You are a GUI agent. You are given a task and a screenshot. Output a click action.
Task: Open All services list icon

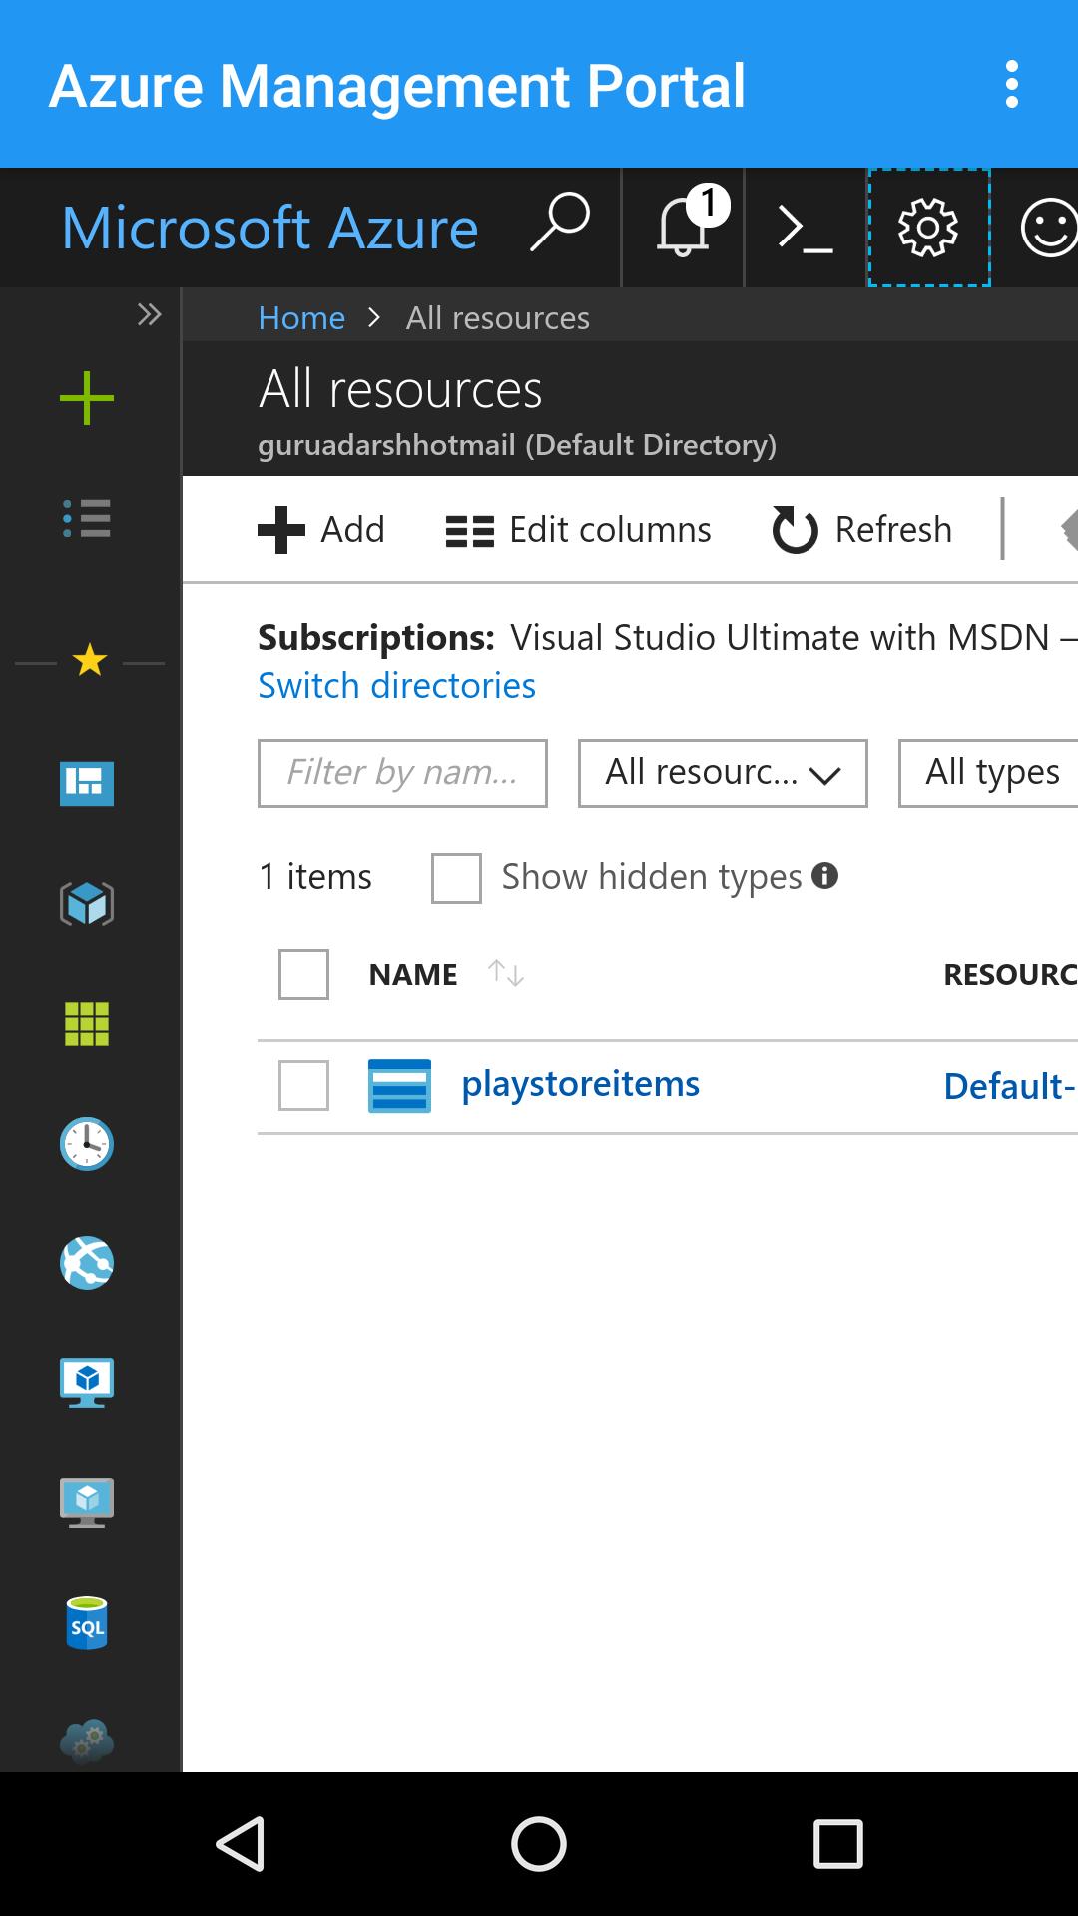pos(87,518)
